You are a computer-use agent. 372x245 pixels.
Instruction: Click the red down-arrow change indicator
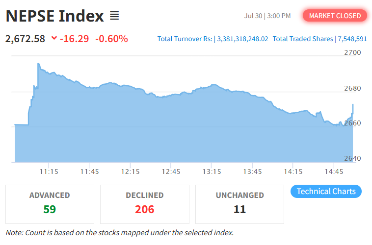pyautogui.click(x=54, y=38)
